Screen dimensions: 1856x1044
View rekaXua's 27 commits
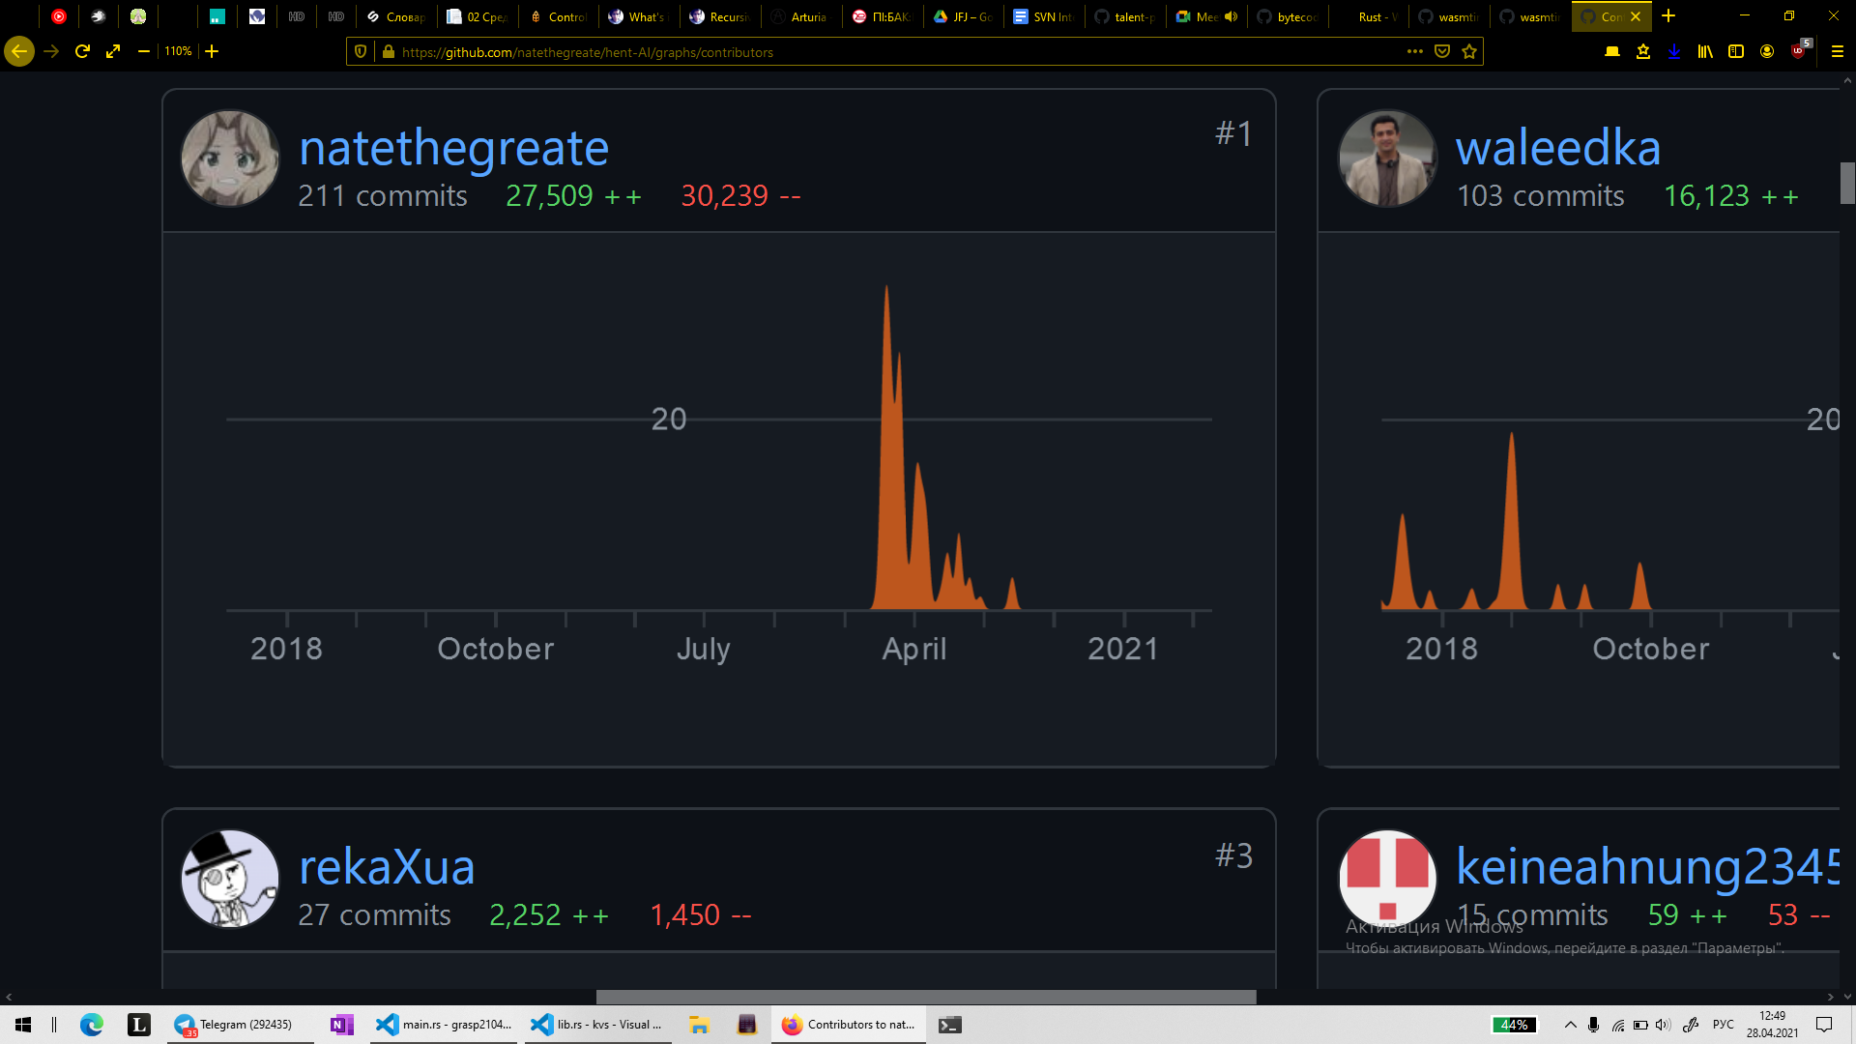[x=374, y=915]
